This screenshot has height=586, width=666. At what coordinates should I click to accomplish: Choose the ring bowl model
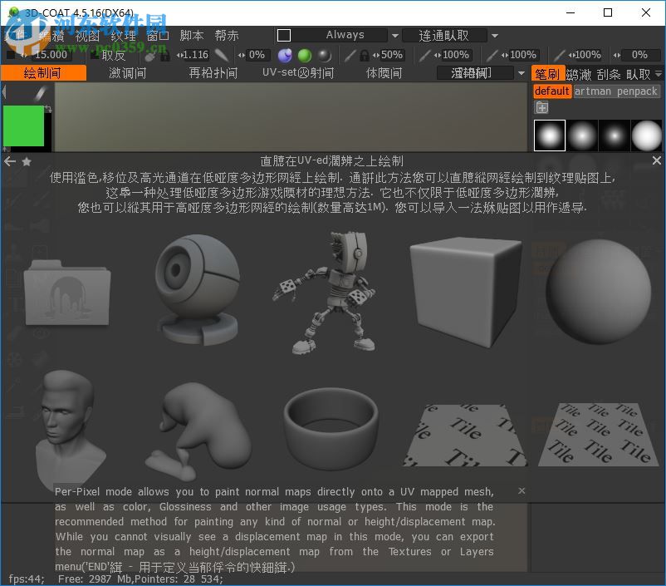(x=331, y=427)
